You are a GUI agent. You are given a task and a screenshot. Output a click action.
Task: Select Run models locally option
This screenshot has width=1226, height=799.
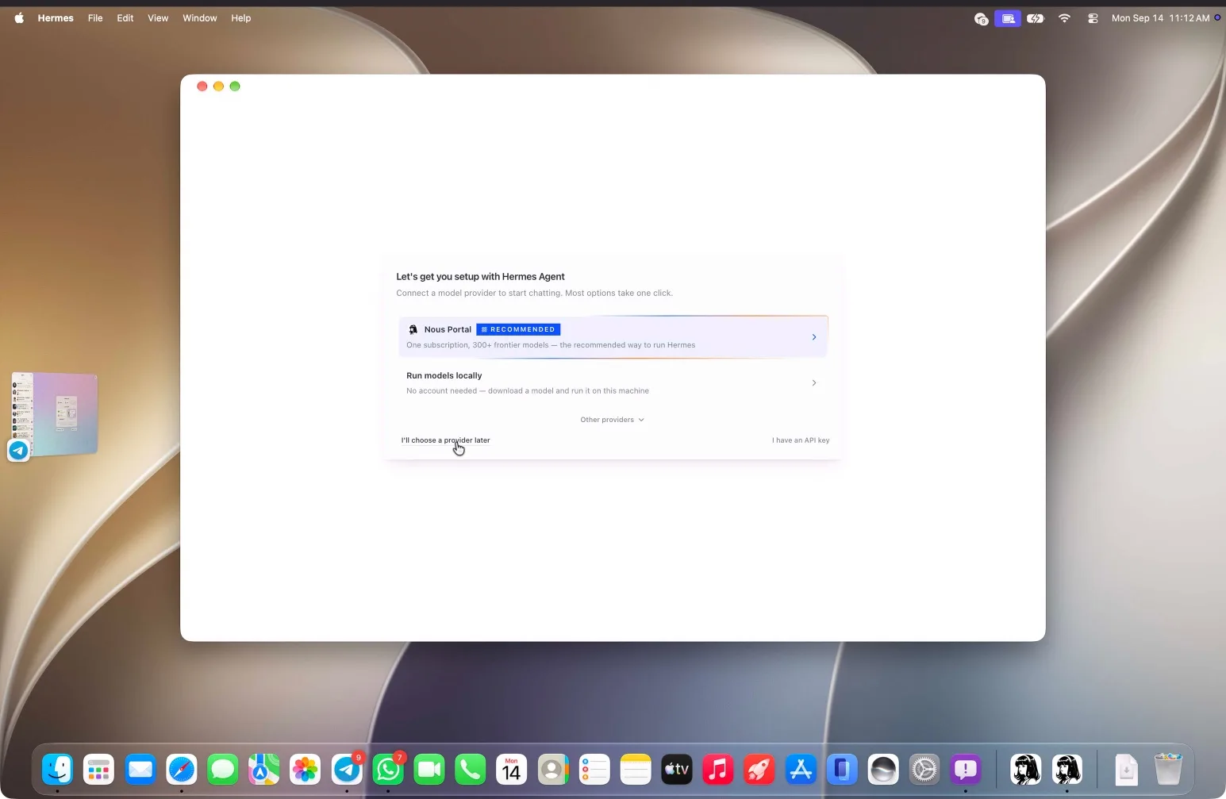pos(613,383)
